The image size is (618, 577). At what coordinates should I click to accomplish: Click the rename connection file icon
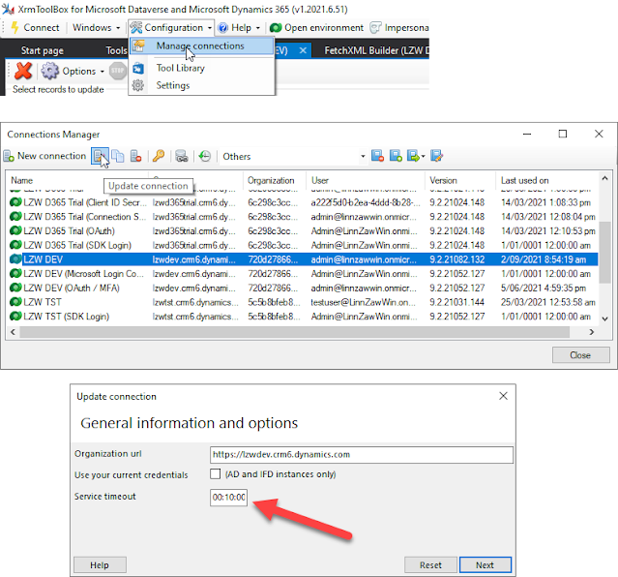437,156
